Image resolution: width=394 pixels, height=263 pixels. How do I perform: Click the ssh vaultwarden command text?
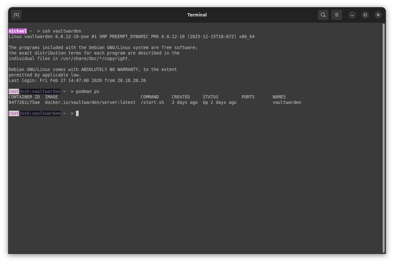tap(61, 31)
